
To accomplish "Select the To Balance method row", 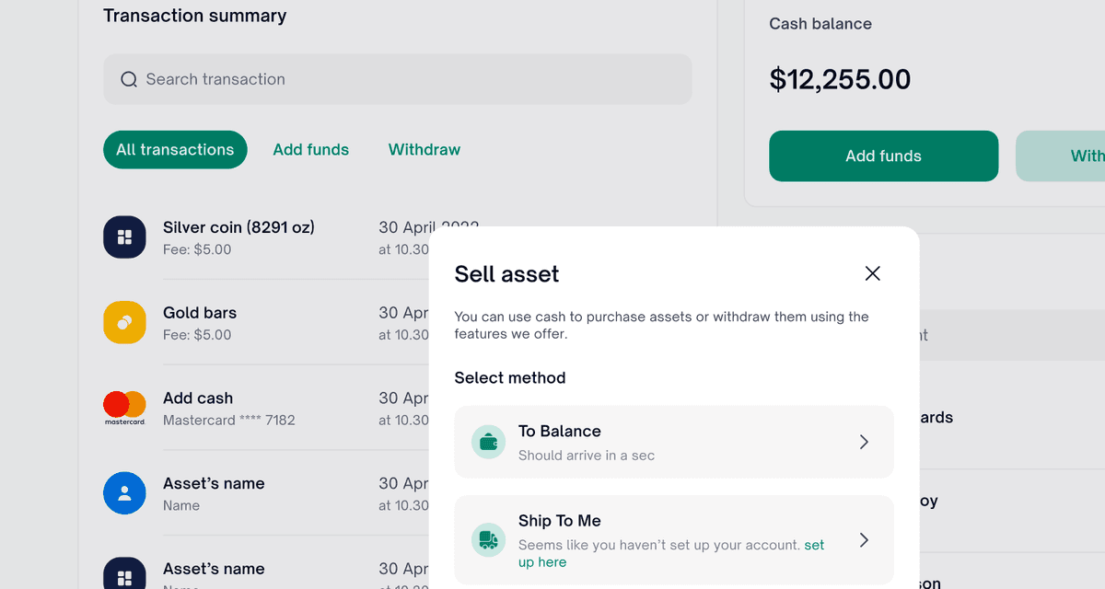I will click(x=674, y=442).
